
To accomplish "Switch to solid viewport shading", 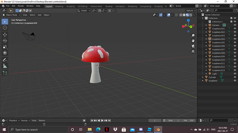I will click(x=184, y=15).
